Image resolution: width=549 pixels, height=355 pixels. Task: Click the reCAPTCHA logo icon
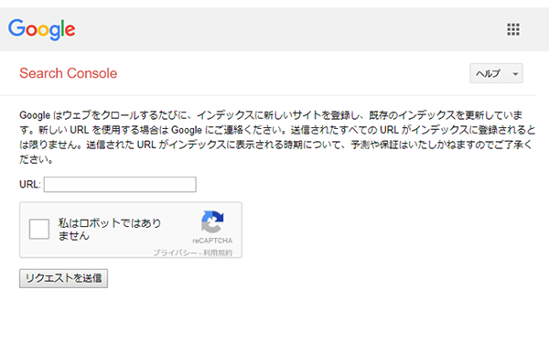(212, 221)
